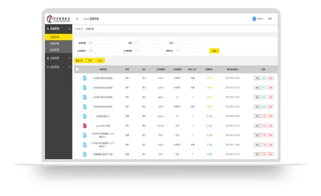Open the first filter dropdown in top row
Screen dimensions: 321x196
coord(147,43)
